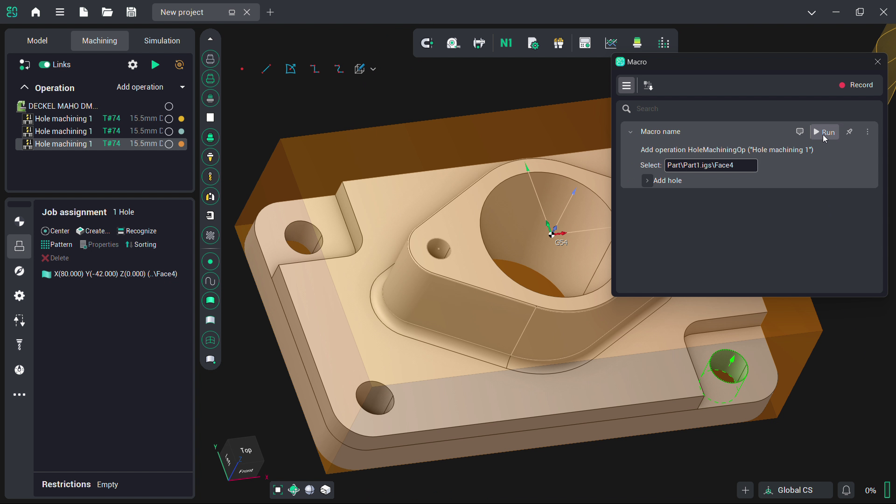Toggle the Links switch
896x504 pixels.
[x=44, y=64]
